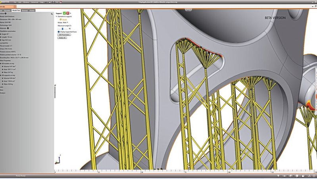Click the Edit Parameters button
The height and width of the screenshot is (179, 317).
[x=64, y=35]
